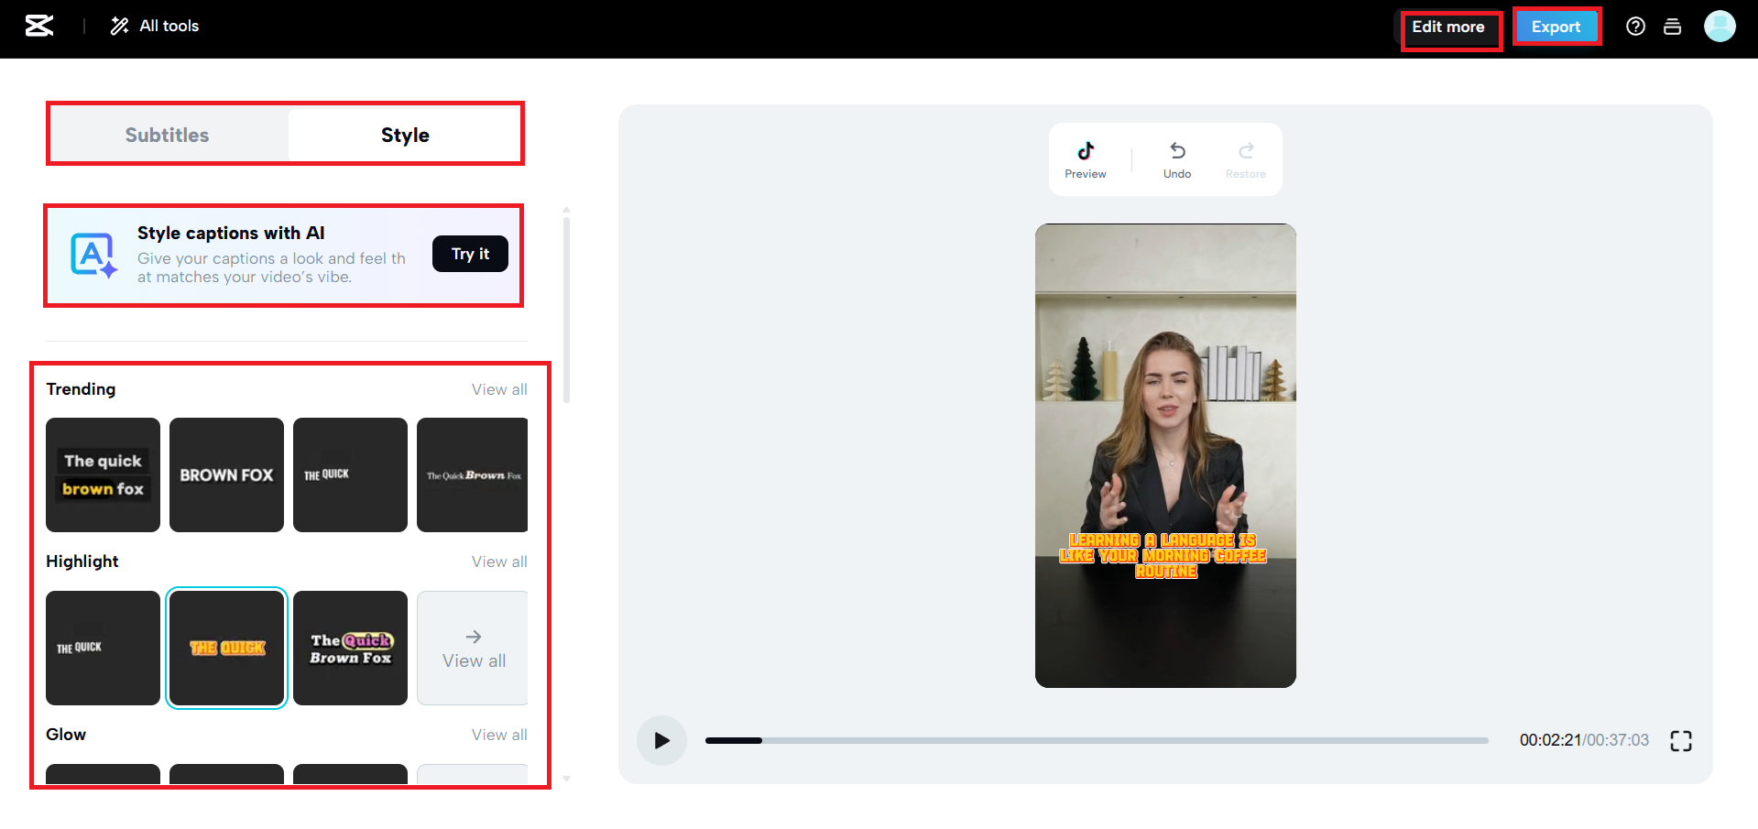Screen dimensions: 1758x829
Task: Open the help question mark icon
Action: tap(1635, 27)
